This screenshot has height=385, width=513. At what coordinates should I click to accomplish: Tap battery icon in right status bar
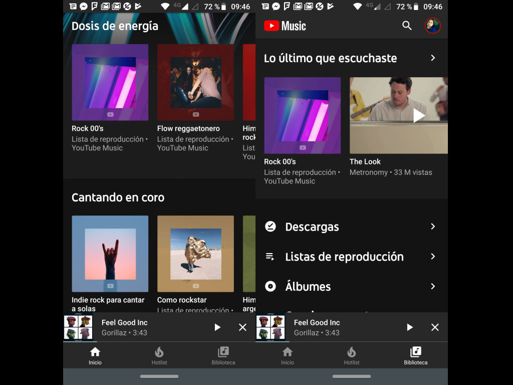pyautogui.click(x=416, y=7)
